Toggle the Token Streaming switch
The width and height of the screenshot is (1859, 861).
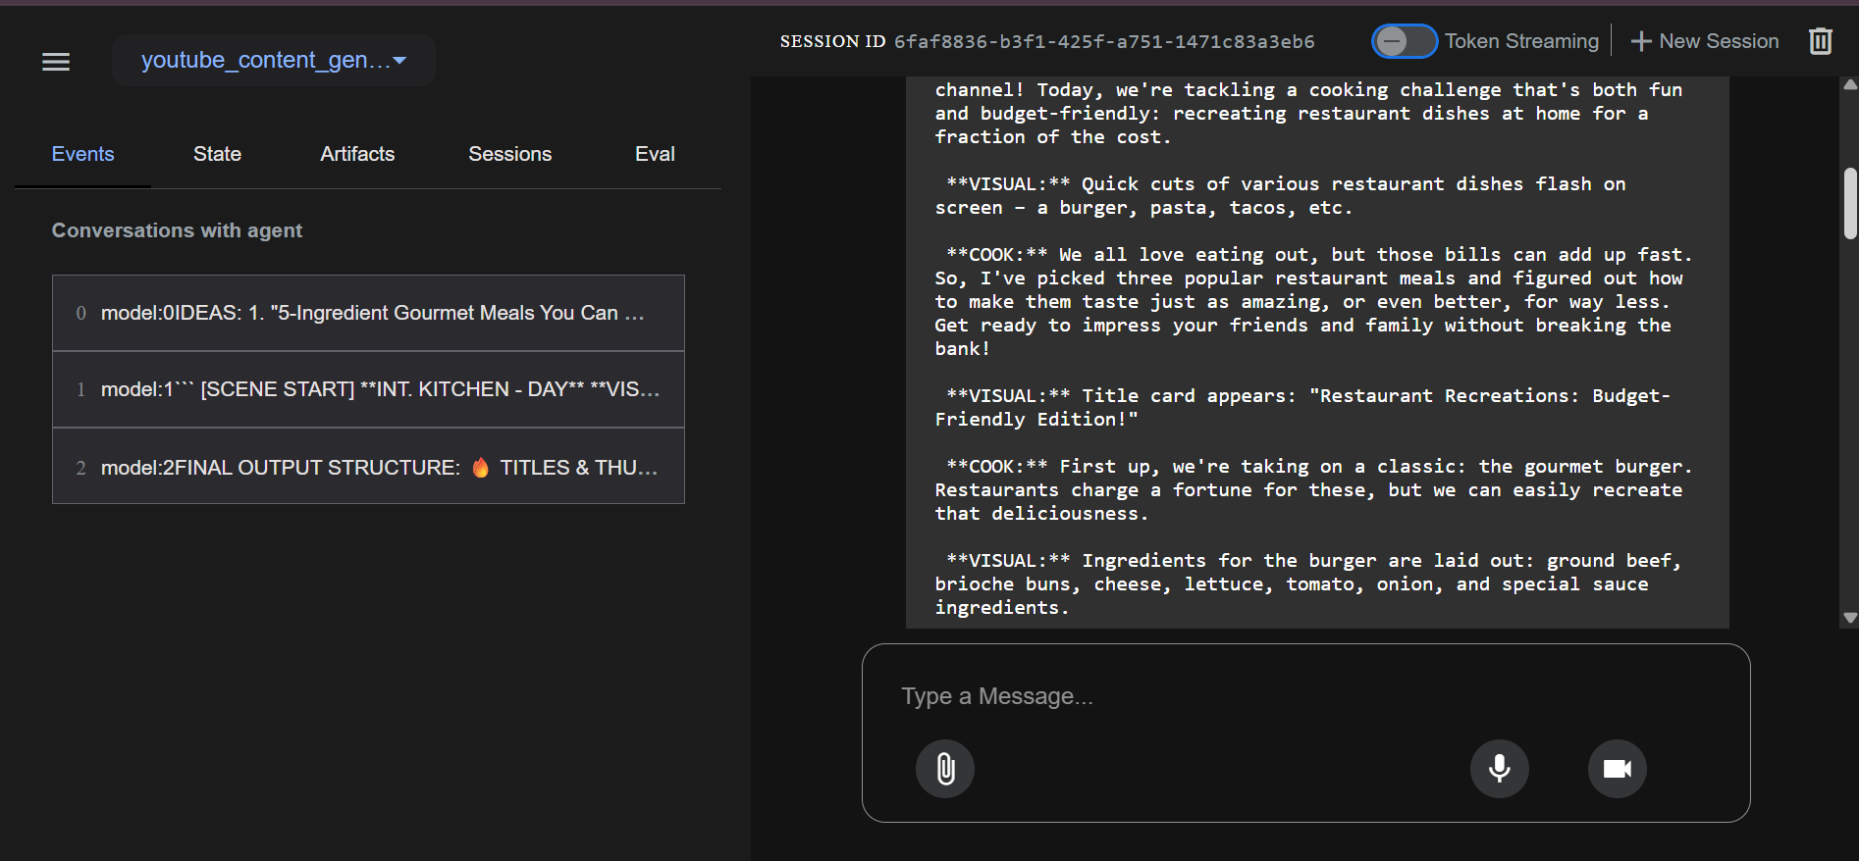1404,41
